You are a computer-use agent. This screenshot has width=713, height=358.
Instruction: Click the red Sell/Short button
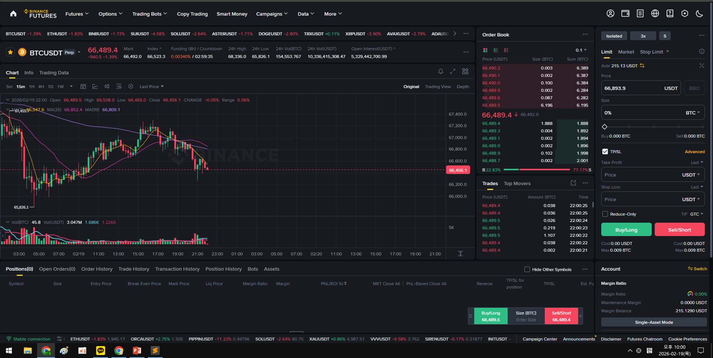pyautogui.click(x=679, y=230)
